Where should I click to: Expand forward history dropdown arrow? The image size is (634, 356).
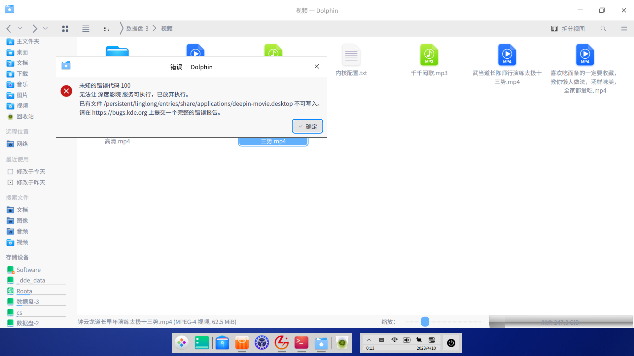pos(45,29)
